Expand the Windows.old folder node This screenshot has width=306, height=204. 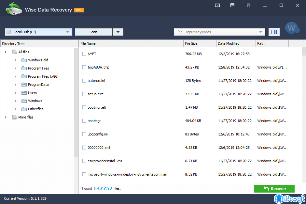(16, 60)
